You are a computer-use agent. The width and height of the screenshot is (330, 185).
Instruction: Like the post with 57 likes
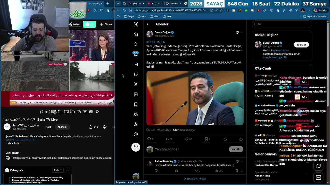pyautogui.click(x=188, y=139)
